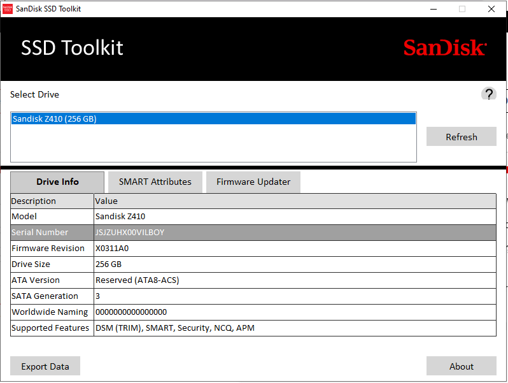Select the ATA Version row label
Screen dimensions: 508x383
pyautogui.click(x=52, y=280)
